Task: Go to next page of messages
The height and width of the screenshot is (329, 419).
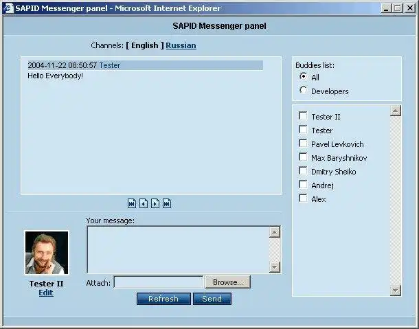Action: pos(155,204)
